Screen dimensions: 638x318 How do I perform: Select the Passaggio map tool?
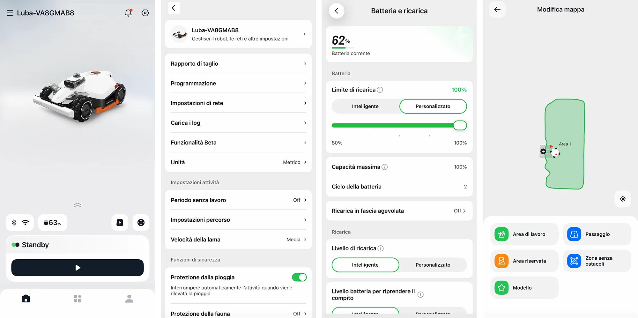[x=597, y=234]
